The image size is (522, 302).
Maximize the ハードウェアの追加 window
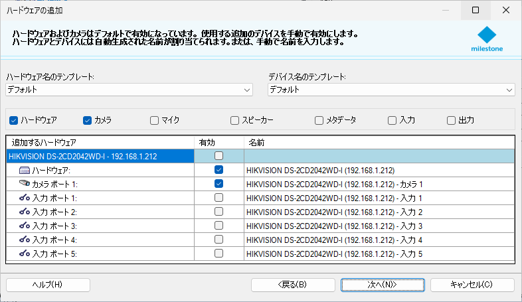(476, 11)
